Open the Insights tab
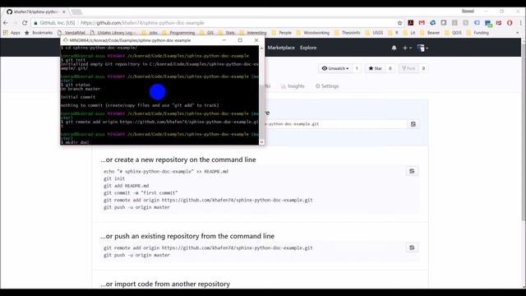This screenshot has width=526, height=296. point(293,86)
